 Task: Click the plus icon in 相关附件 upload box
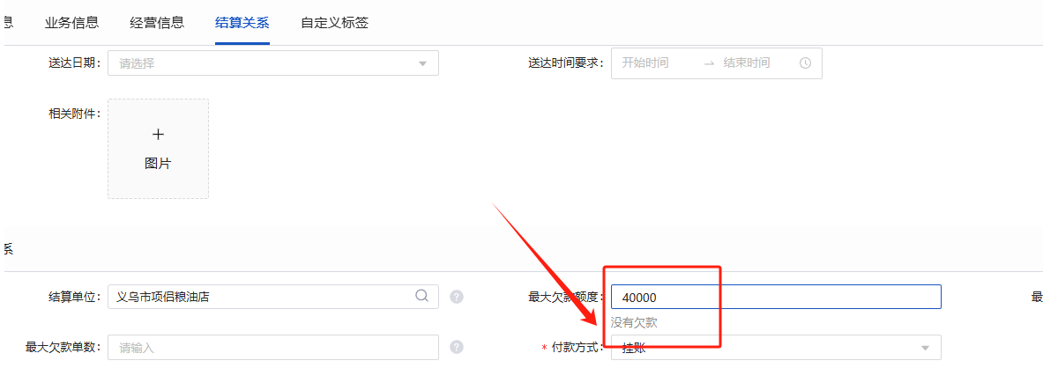click(158, 135)
